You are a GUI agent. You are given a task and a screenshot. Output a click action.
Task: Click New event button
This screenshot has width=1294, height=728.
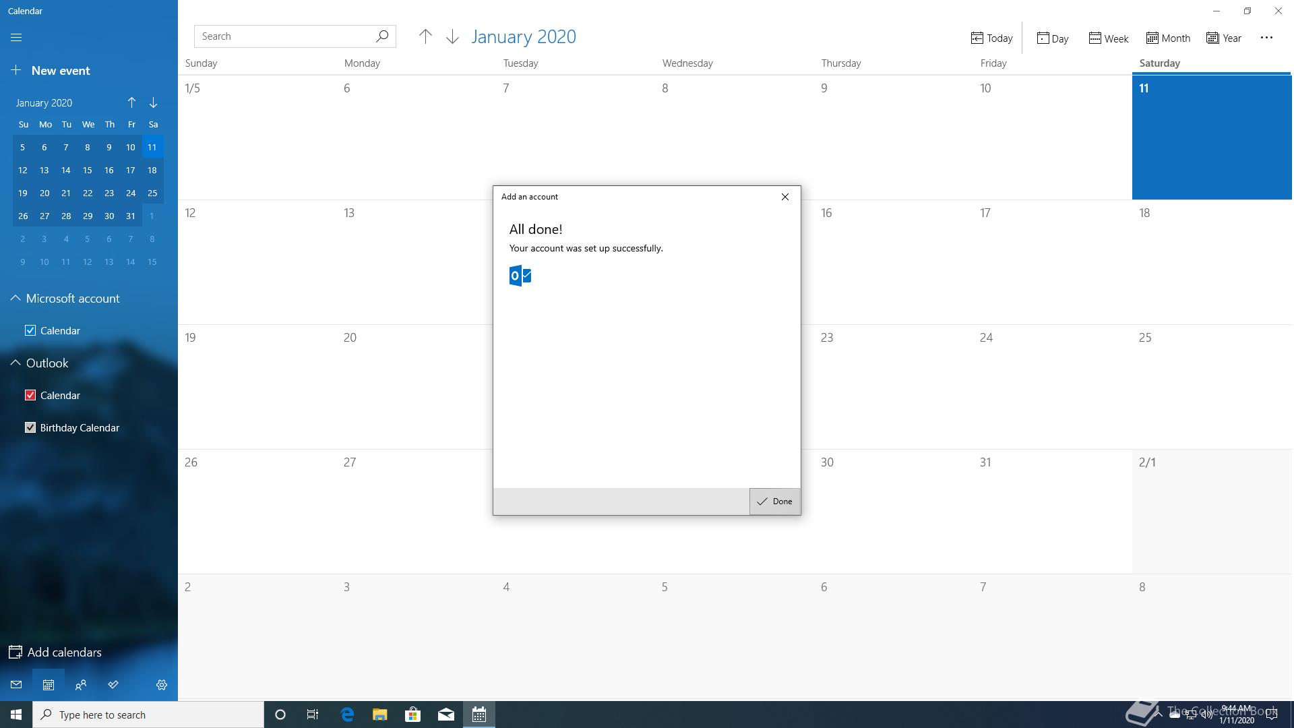tap(51, 71)
